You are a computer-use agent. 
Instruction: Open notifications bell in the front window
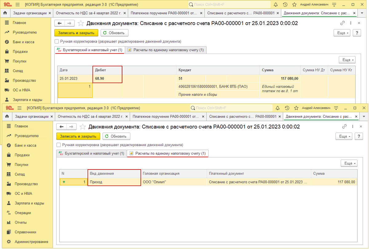coord(278,108)
